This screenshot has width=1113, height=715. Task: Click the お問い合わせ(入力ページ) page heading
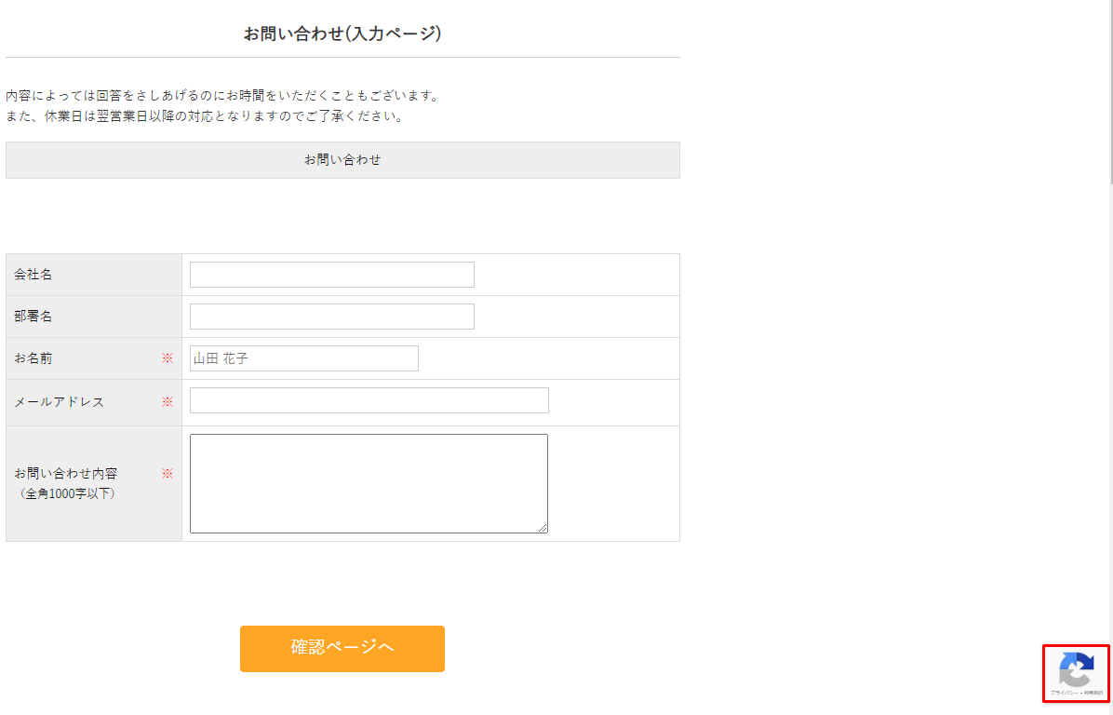[x=342, y=34]
